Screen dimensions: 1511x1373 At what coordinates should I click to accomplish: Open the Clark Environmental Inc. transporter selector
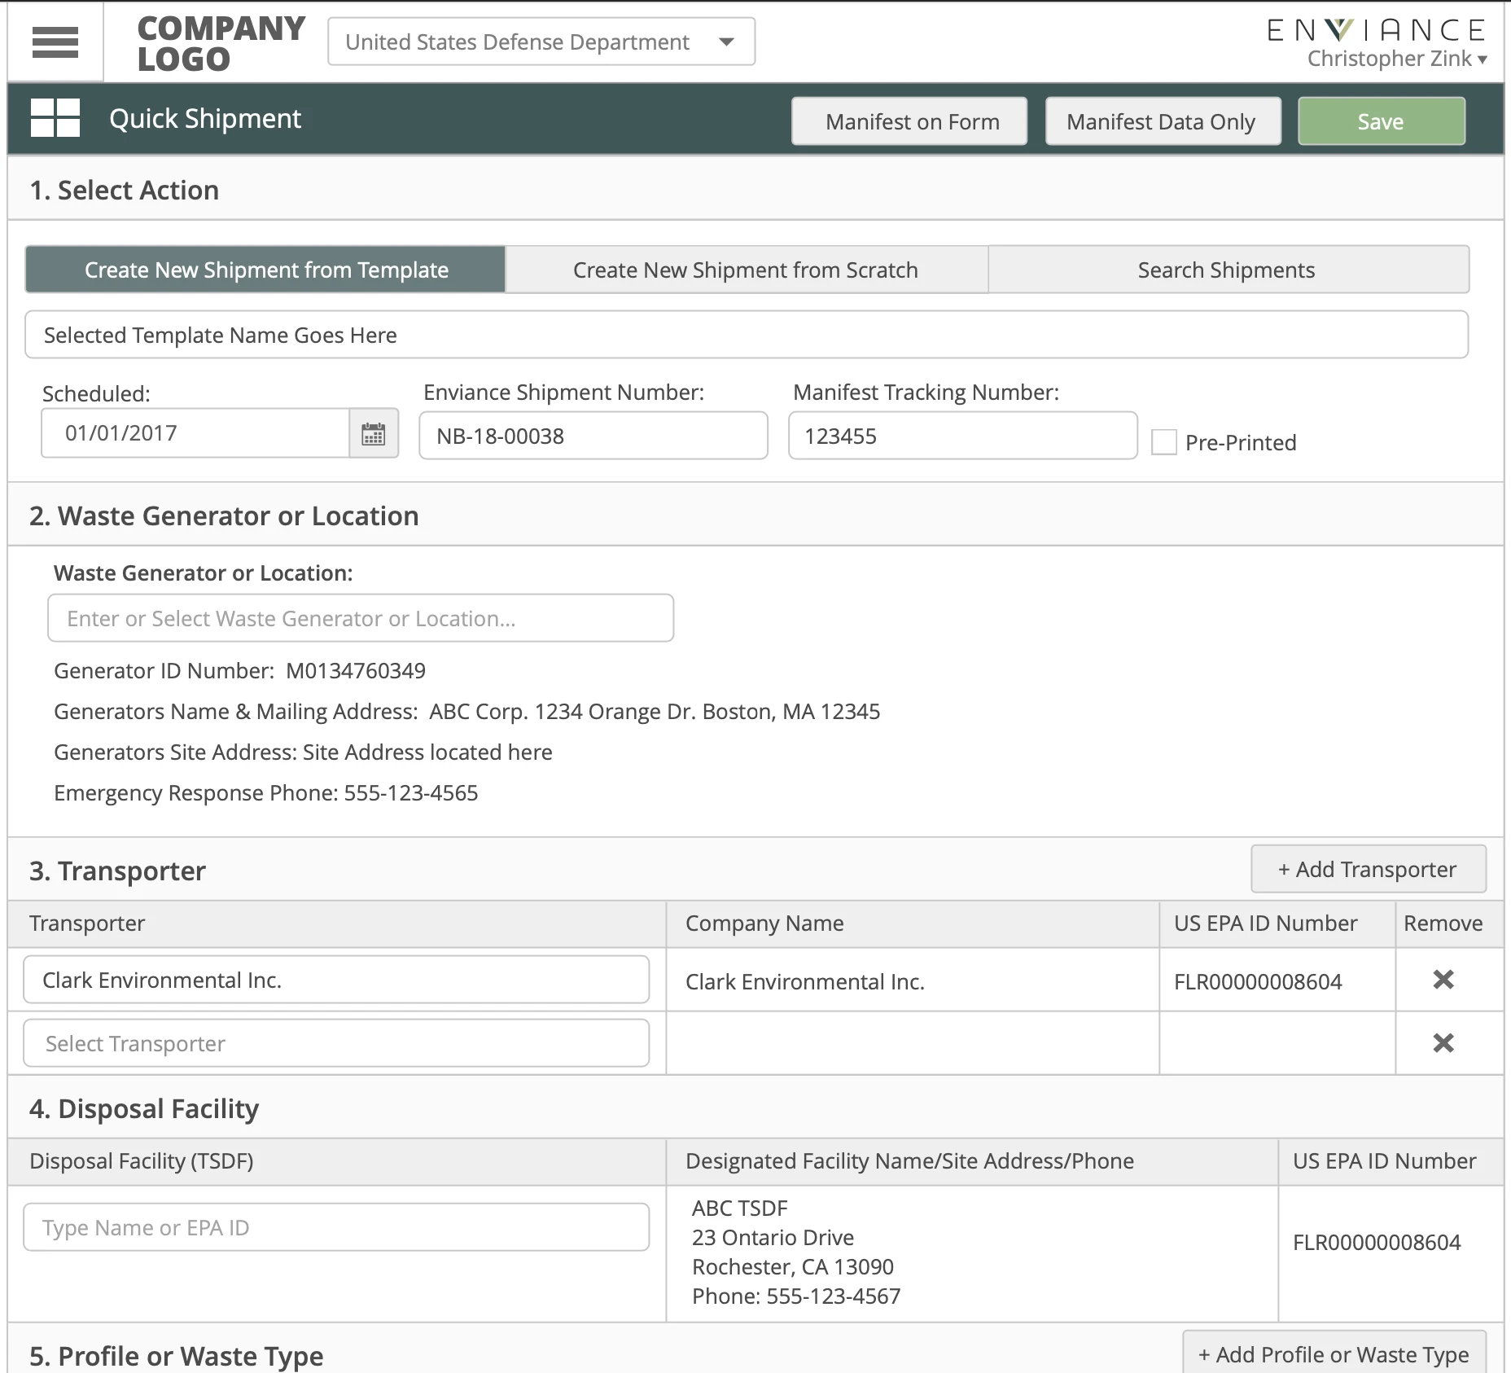click(x=336, y=980)
